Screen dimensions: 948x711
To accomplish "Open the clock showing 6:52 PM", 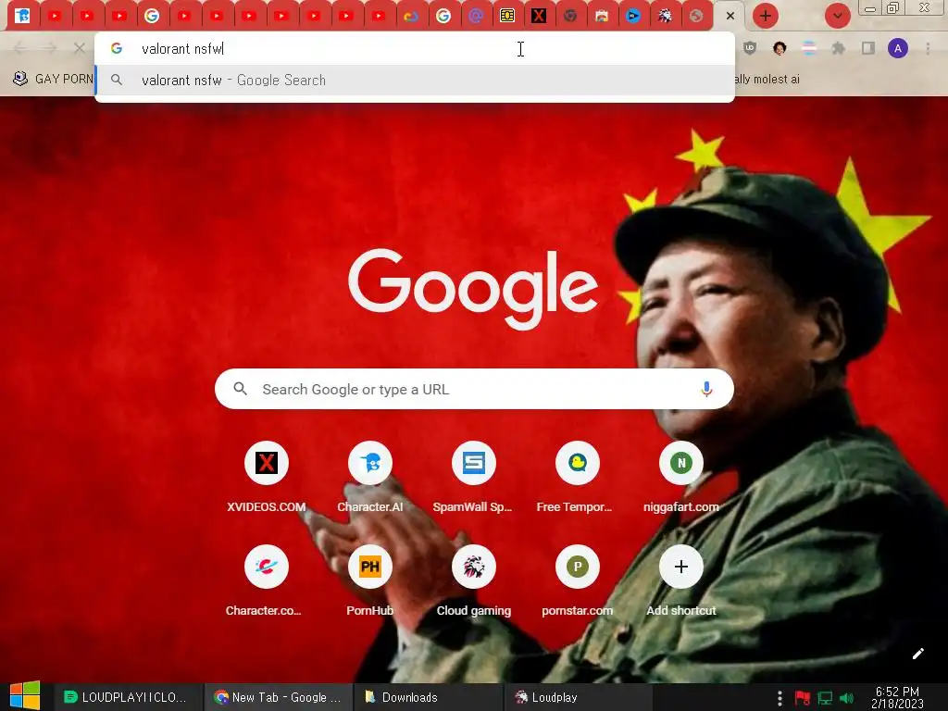I will [897, 697].
